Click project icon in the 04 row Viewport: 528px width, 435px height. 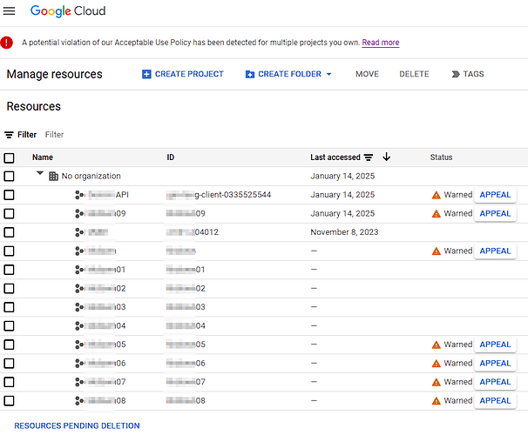79,325
